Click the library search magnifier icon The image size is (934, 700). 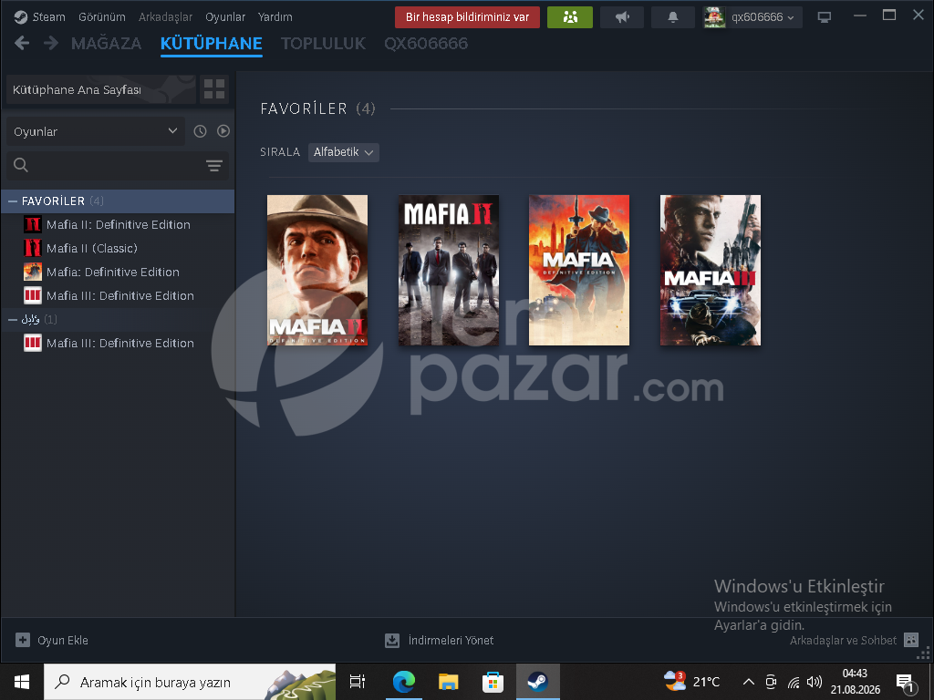[x=21, y=166]
